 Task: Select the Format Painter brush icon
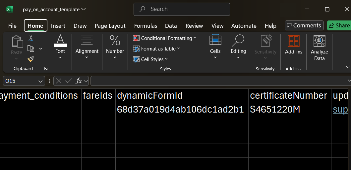pos(31,59)
